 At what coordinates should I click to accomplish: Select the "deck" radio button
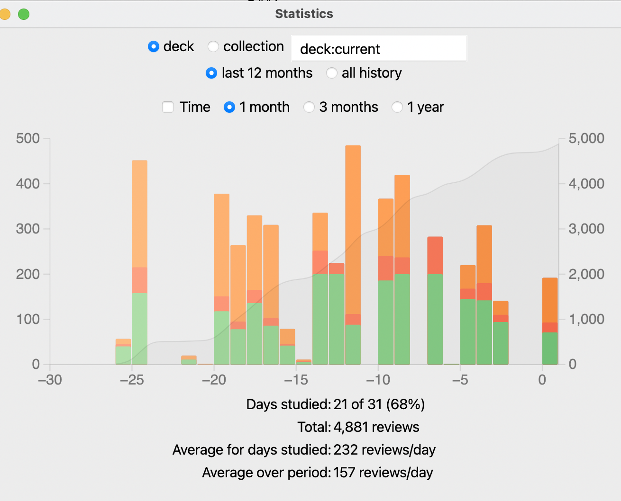tap(154, 46)
